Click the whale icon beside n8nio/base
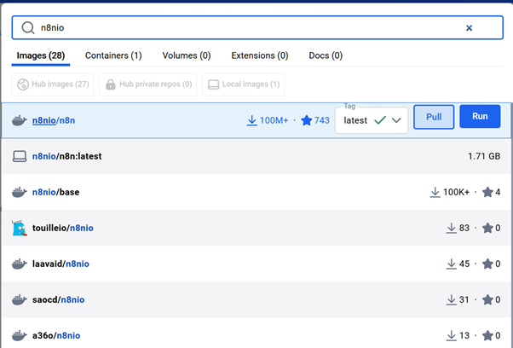 pyautogui.click(x=20, y=192)
